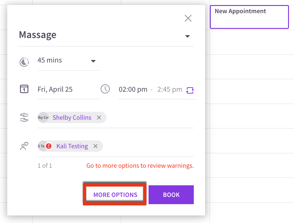Remove Shelby Collins from staff
Screen dimensions: 294x223
pos(99,117)
